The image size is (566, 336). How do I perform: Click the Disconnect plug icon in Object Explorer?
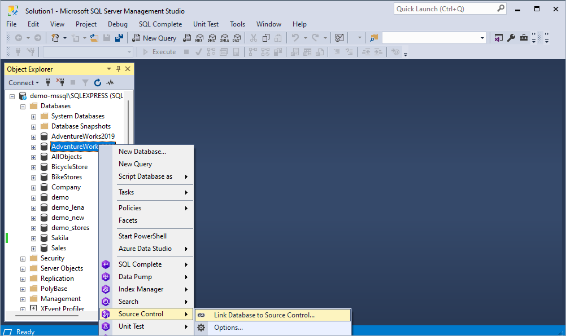[x=60, y=82]
